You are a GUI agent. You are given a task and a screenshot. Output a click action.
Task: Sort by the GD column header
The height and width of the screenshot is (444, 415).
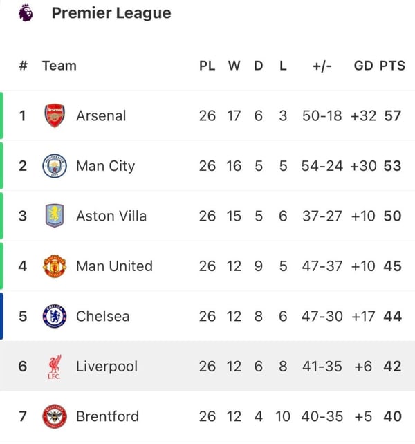coord(363,66)
